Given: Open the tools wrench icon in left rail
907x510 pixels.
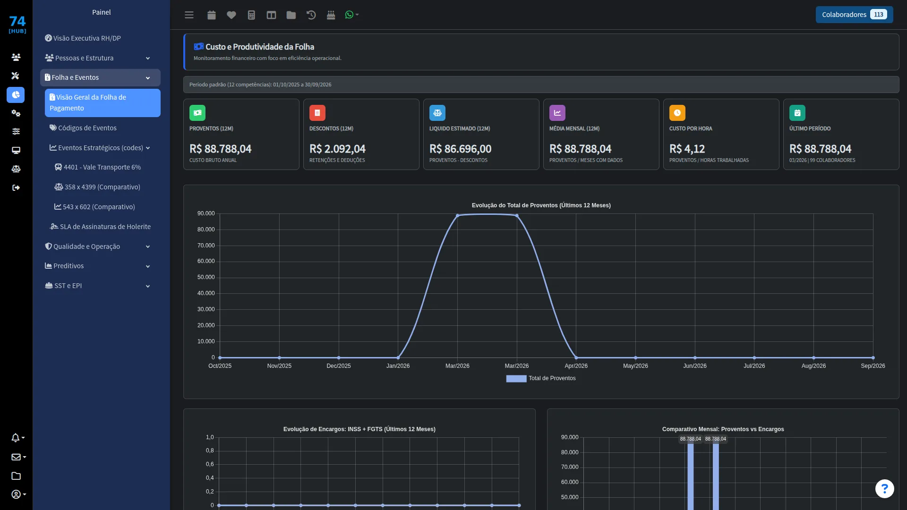Looking at the screenshot, I should (x=16, y=76).
